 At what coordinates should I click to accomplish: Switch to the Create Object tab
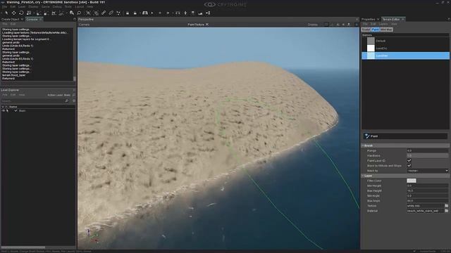pos(10,19)
